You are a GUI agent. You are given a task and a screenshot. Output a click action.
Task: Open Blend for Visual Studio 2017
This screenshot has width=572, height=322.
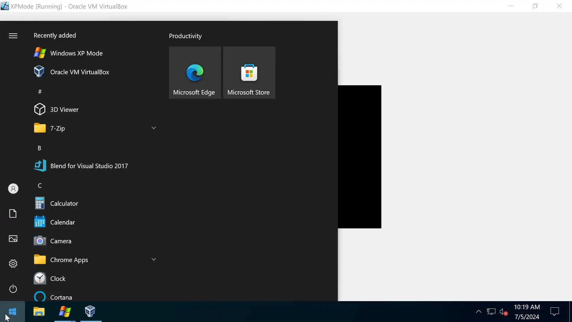click(89, 166)
